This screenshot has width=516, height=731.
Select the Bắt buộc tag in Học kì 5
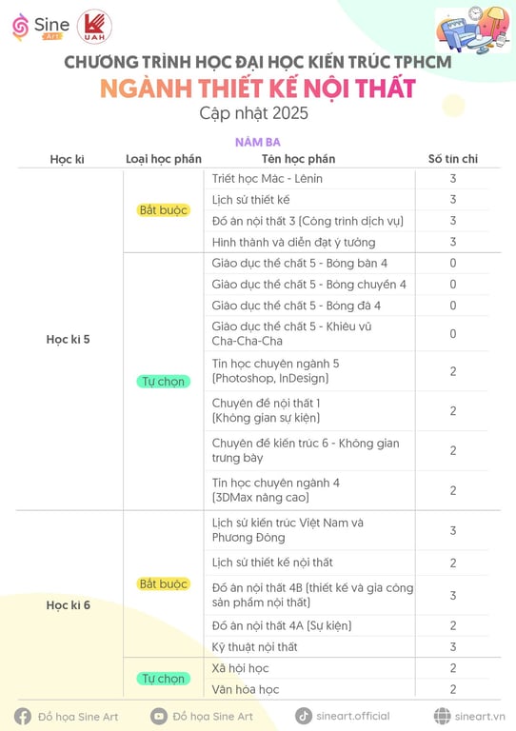point(163,210)
